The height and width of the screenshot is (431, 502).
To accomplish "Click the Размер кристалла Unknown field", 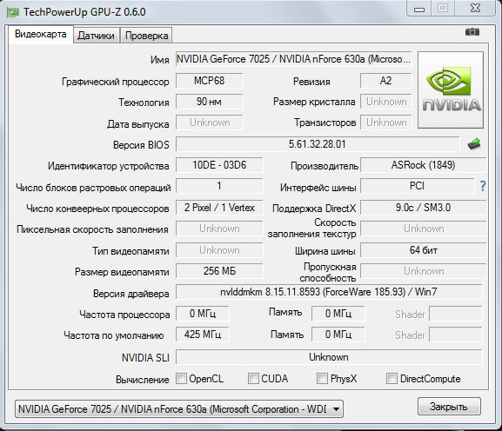I will [x=385, y=102].
